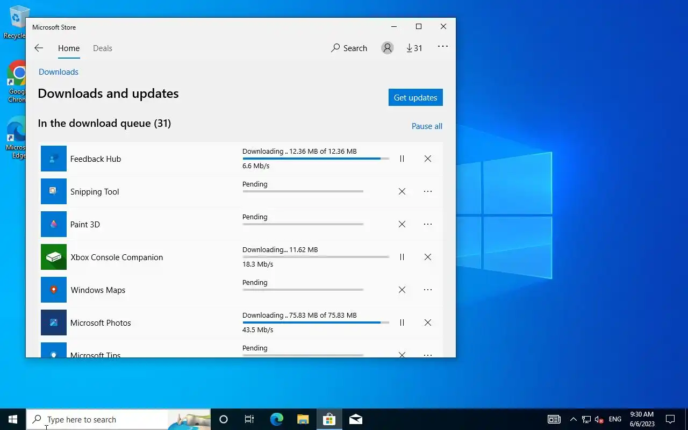This screenshot has height=430, width=688.
Task: Click the Microsoft Photos app icon
Action: pyautogui.click(x=54, y=322)
